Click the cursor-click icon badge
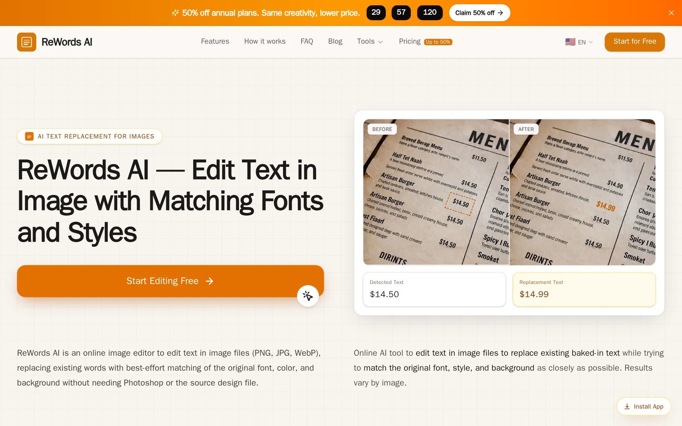 click(308, 296)
